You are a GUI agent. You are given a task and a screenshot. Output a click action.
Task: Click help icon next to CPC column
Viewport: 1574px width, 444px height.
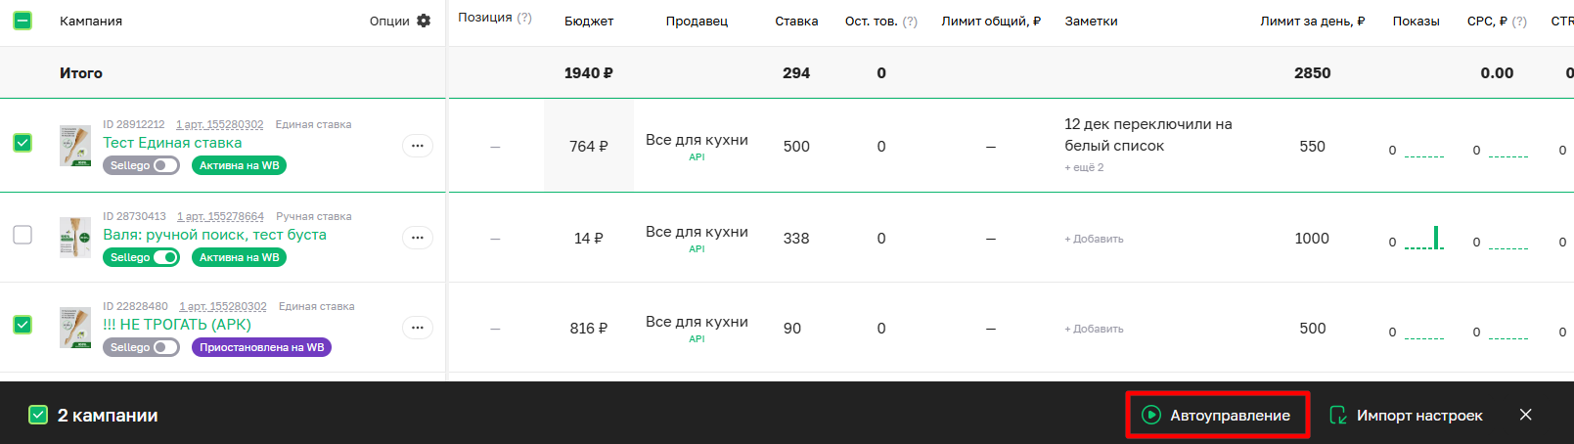(x=1519, y=22)
